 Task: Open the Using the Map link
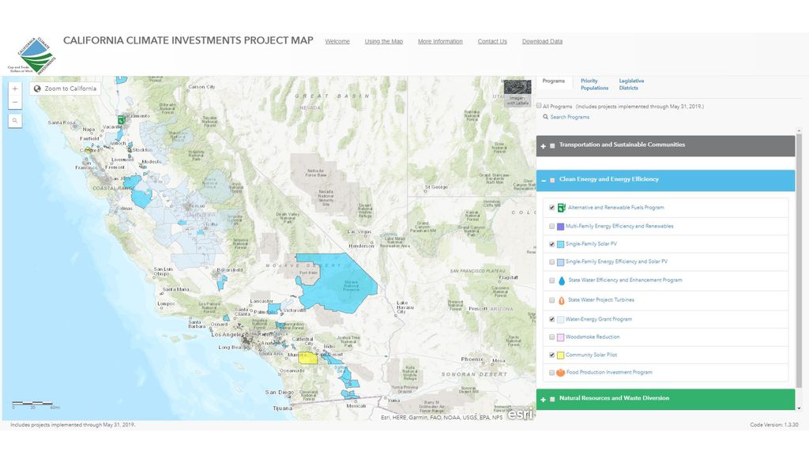tap(384, 41)
